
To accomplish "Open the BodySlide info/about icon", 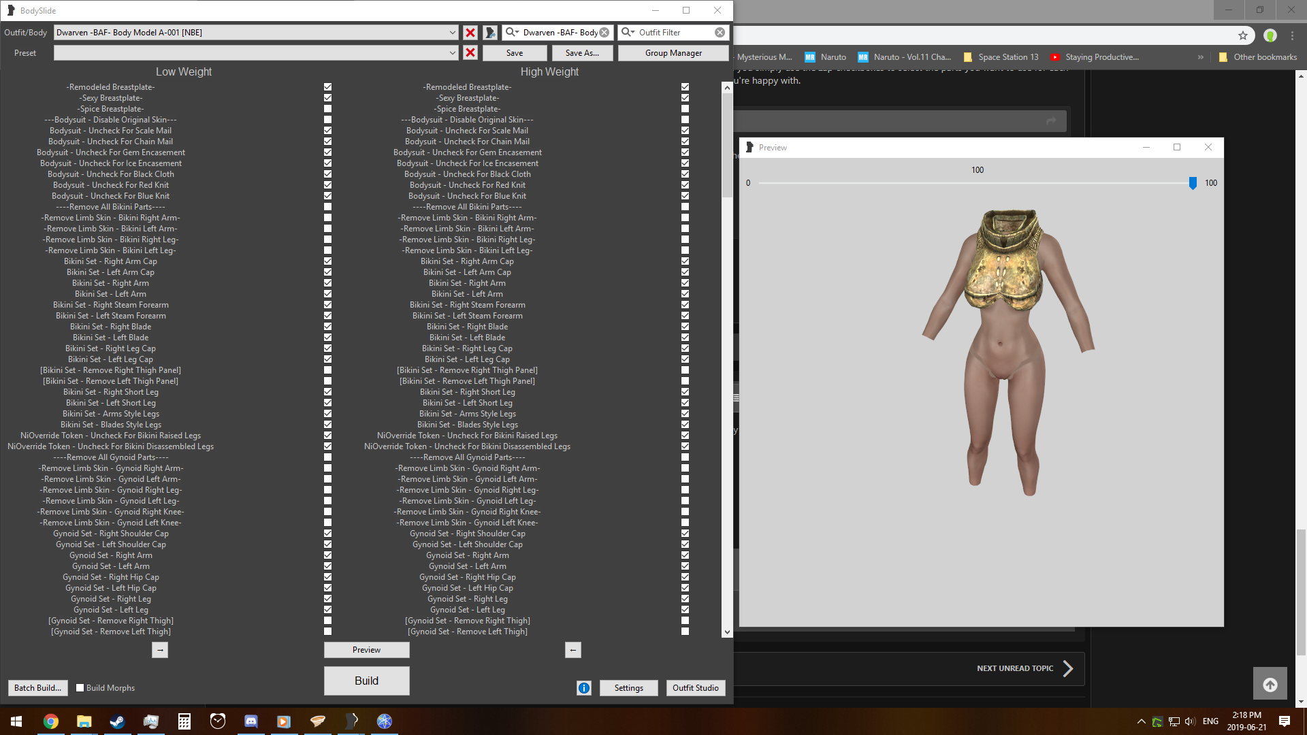I will (x=584, y=688).
